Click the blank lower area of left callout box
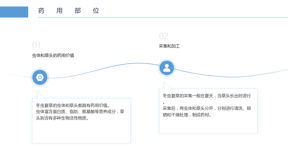Viewport: 288px width, 162px height. tap(81, 132)
